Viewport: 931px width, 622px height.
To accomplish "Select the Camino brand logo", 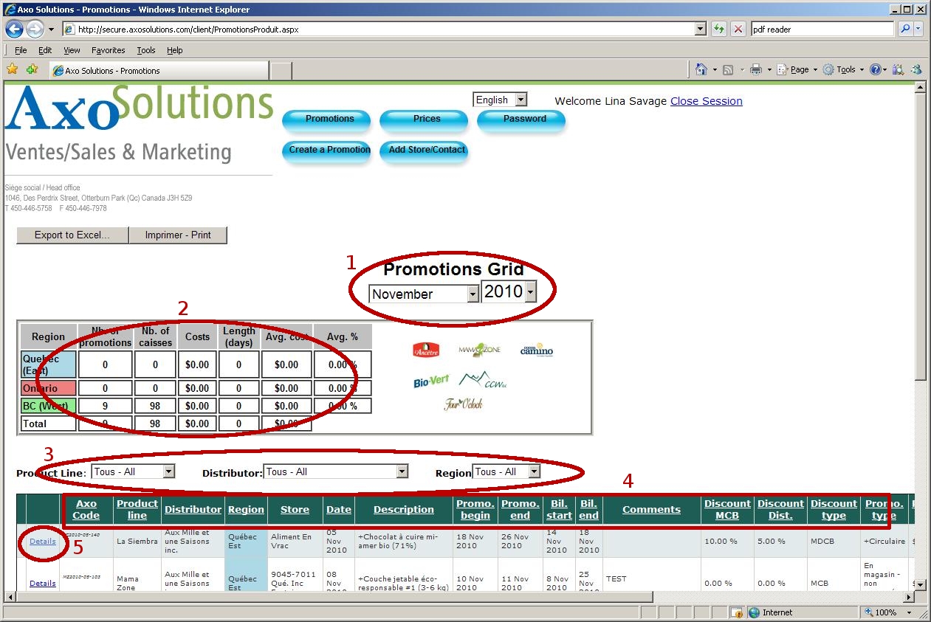I will coord(536,349).
